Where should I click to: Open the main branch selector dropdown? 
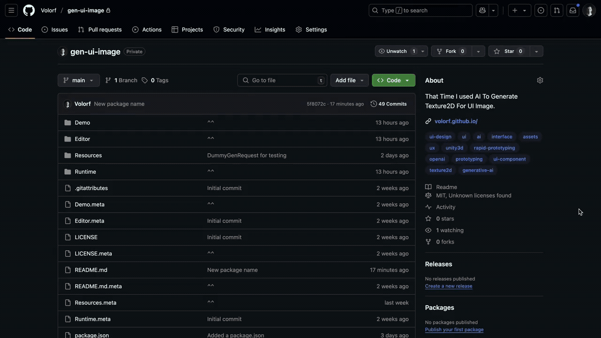[78, 80]
